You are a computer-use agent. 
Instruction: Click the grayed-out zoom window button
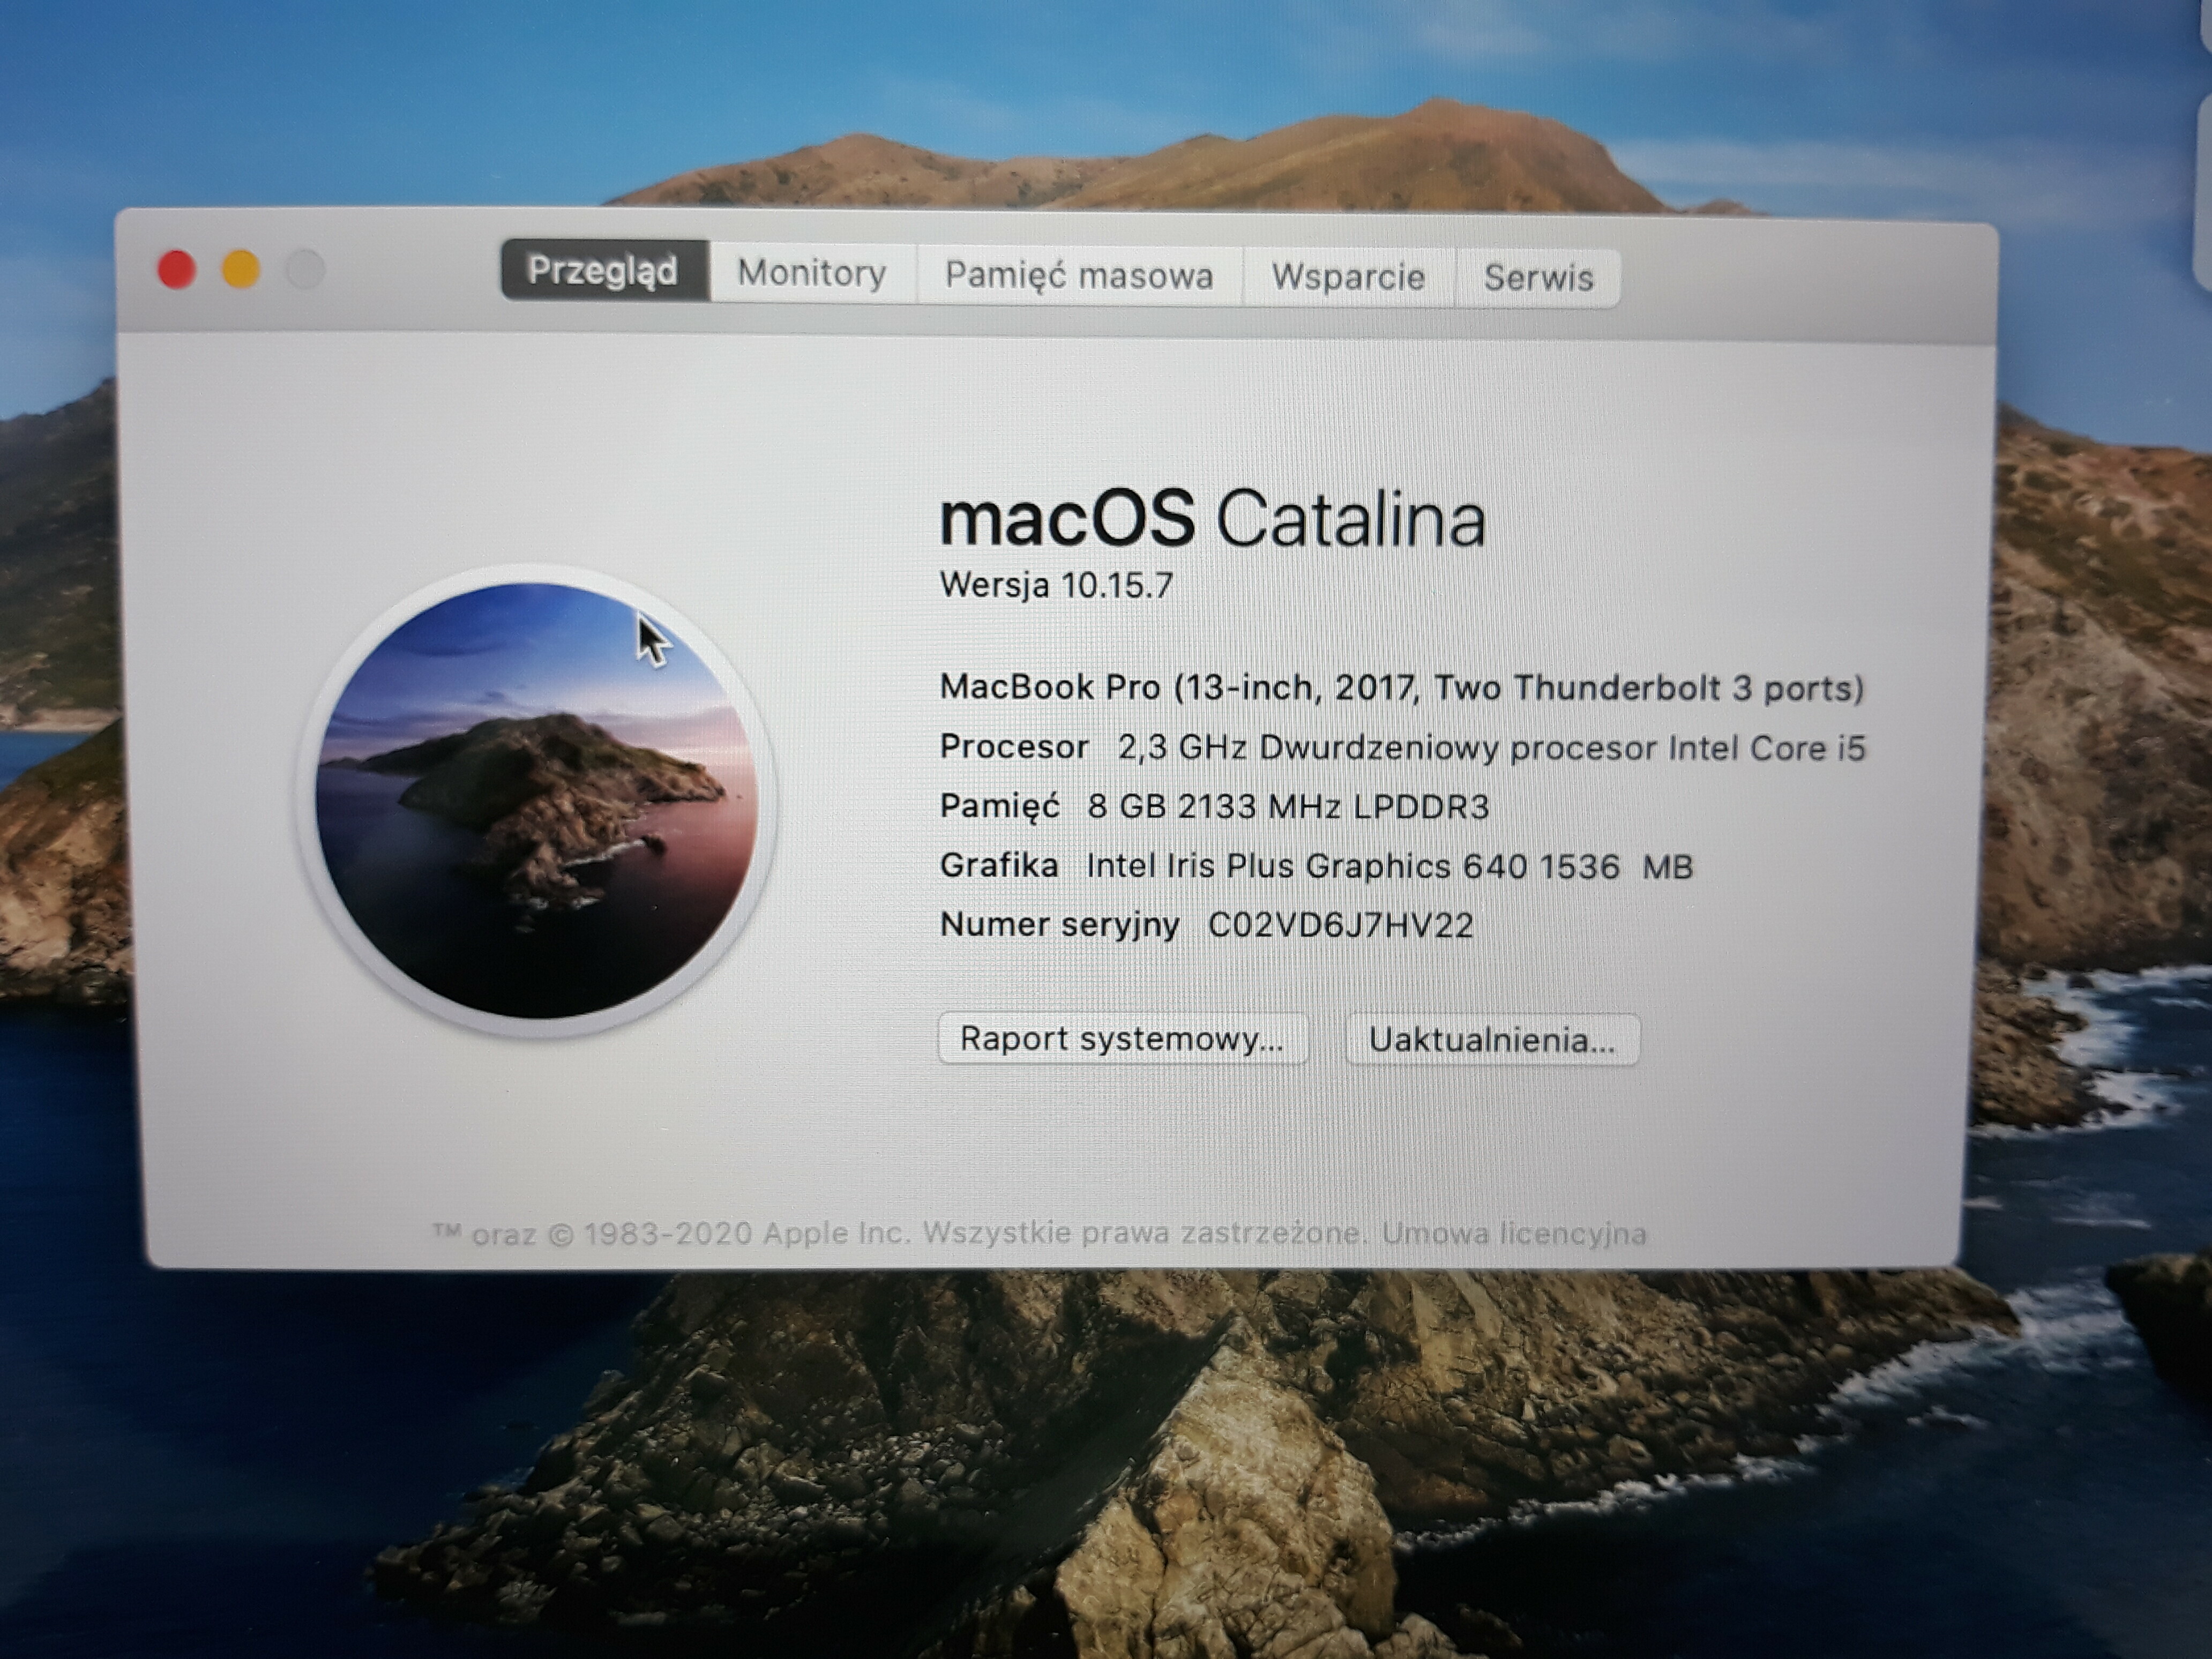point(305,270)
